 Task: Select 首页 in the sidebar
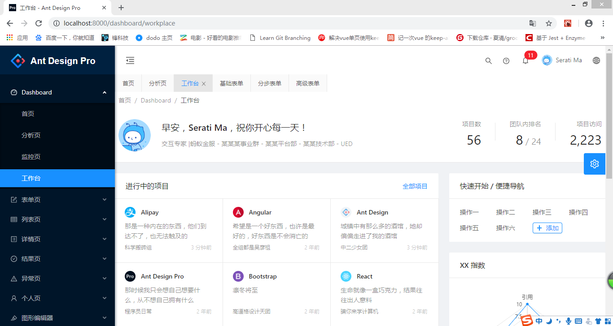[57, 114]
